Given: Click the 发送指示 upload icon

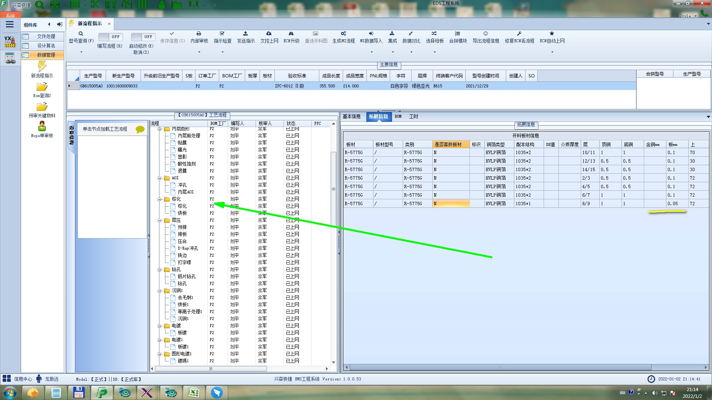Looking at the screenshot, I should pos(245,34).
